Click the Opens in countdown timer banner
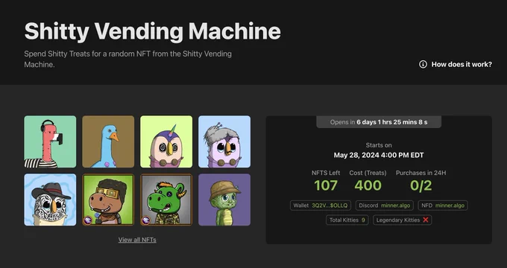 379,122
